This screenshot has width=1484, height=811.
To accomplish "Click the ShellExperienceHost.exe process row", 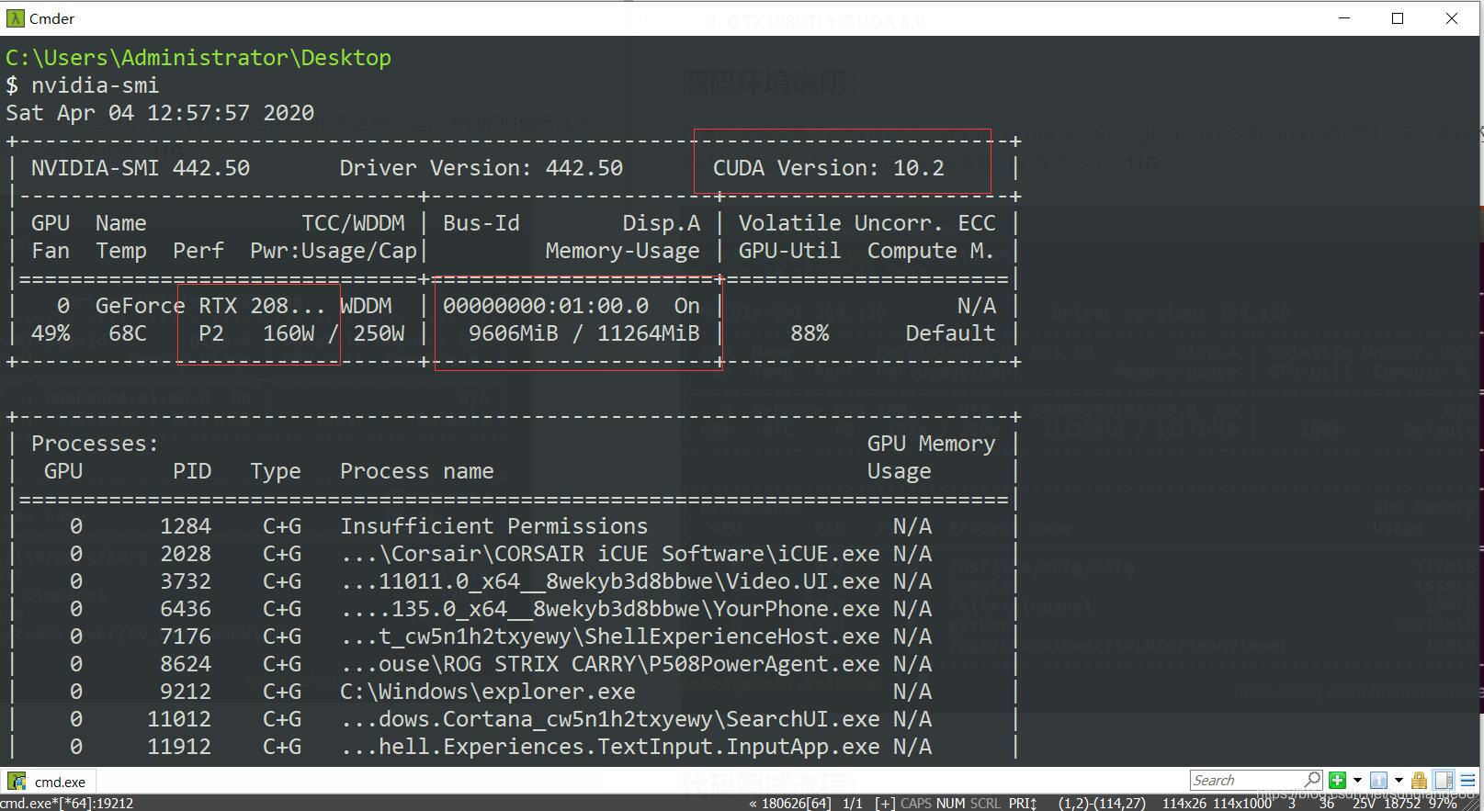I will 513,636.
